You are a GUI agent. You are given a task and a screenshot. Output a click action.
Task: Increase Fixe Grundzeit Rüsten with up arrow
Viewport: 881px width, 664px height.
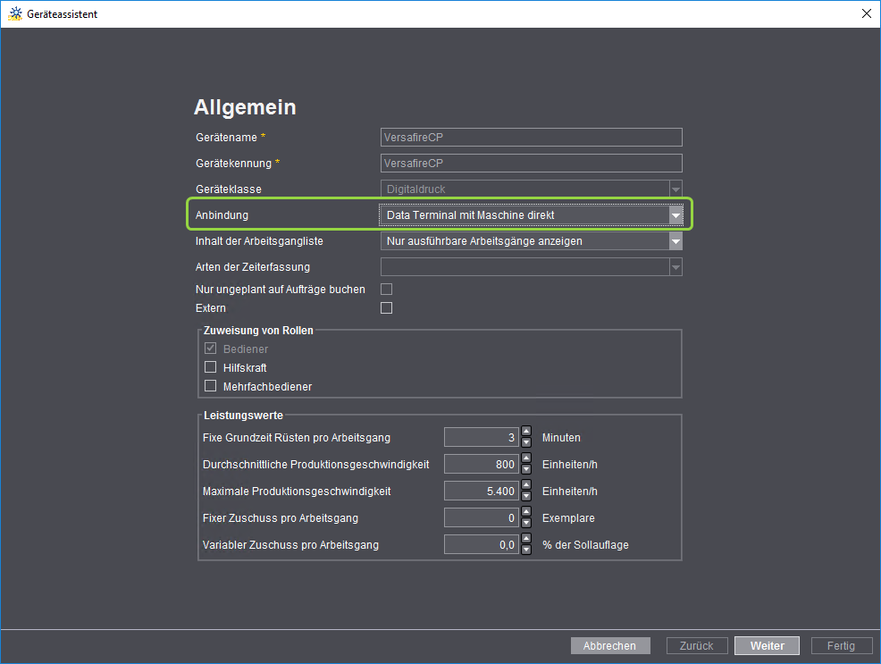[526, 432]
